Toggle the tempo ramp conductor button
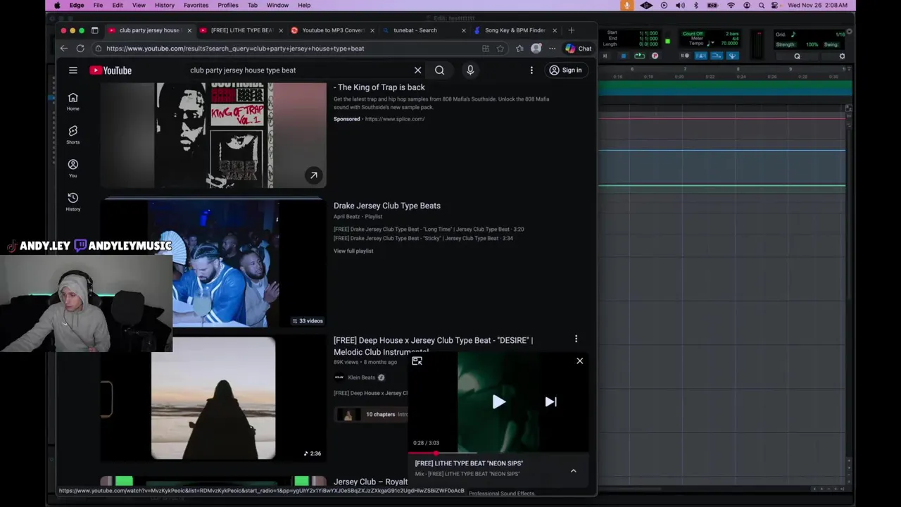The width and height of the screenshot is (901, 507). (717, 56)
